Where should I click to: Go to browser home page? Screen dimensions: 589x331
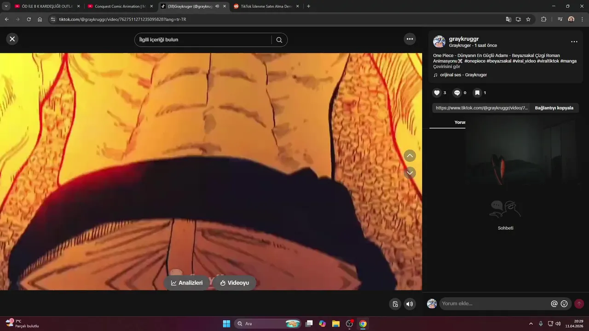[40, 19]
